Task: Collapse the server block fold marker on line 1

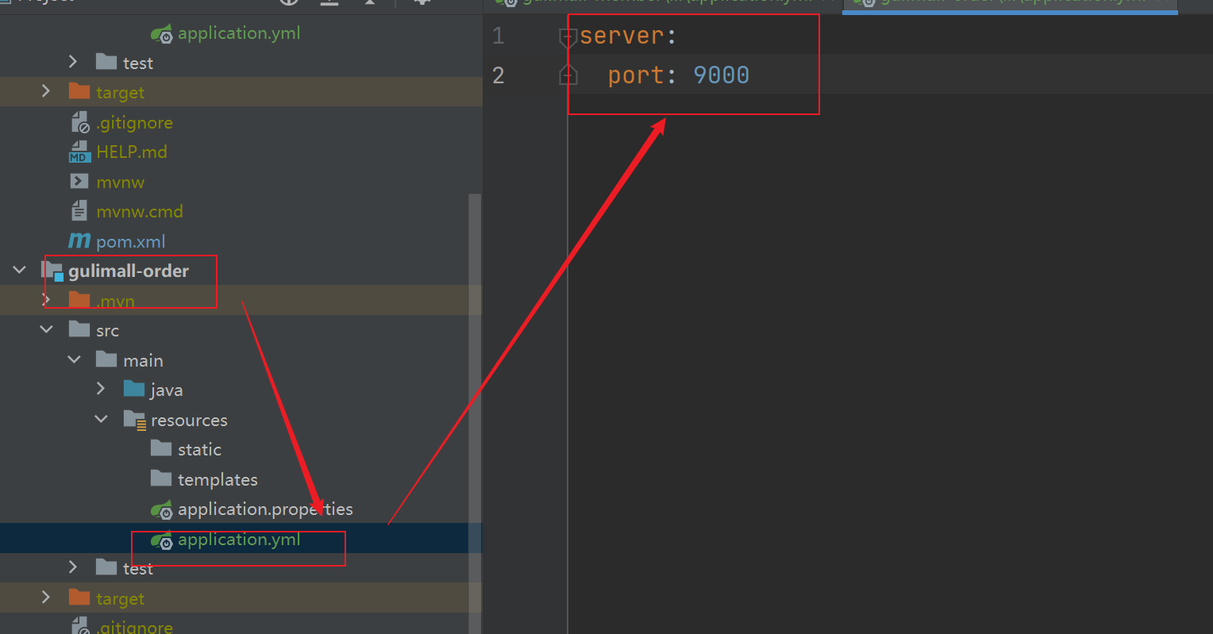Action: (x=568, y=37)
